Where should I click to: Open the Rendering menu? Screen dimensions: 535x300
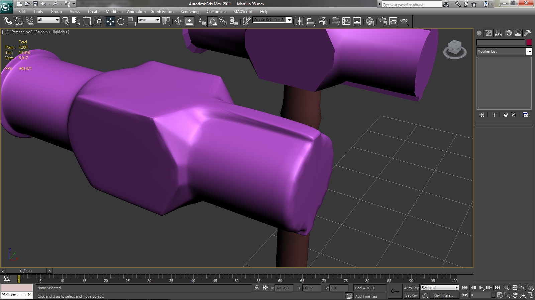coord(190,11)
